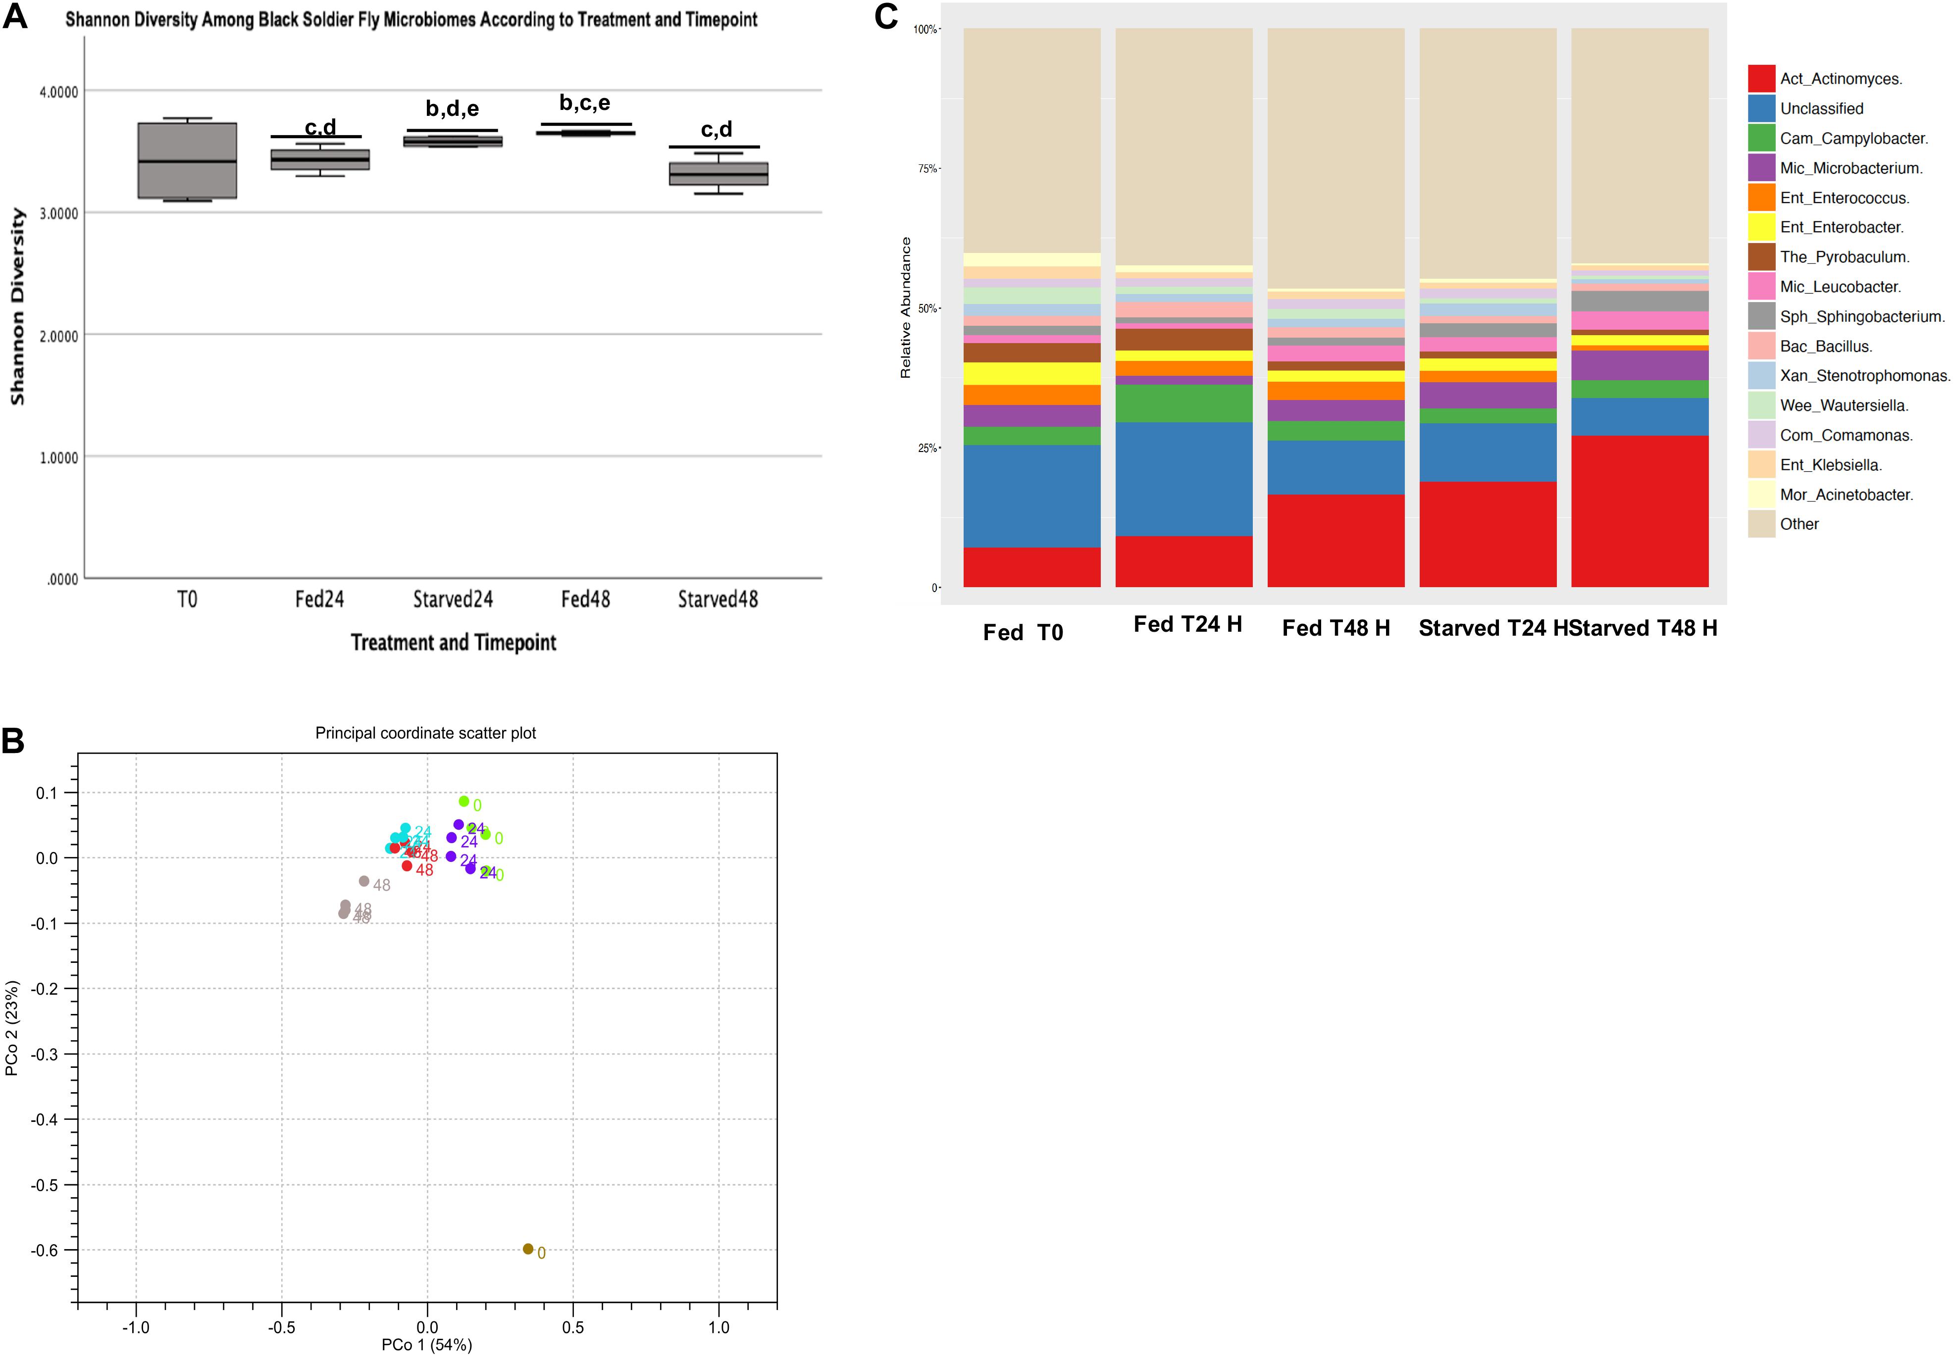Click the T0 box in the Shannon plot
Screen dimensions: 1954x1357
point(187,161)
